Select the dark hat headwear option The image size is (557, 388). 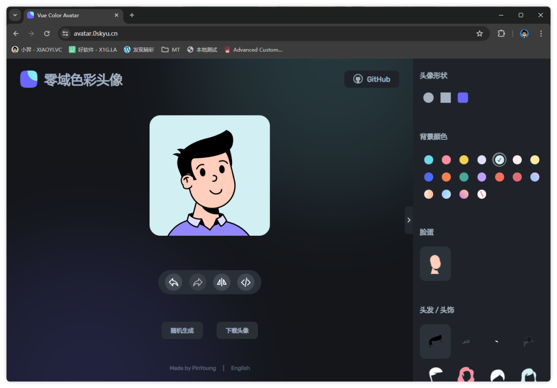point(528,342)
